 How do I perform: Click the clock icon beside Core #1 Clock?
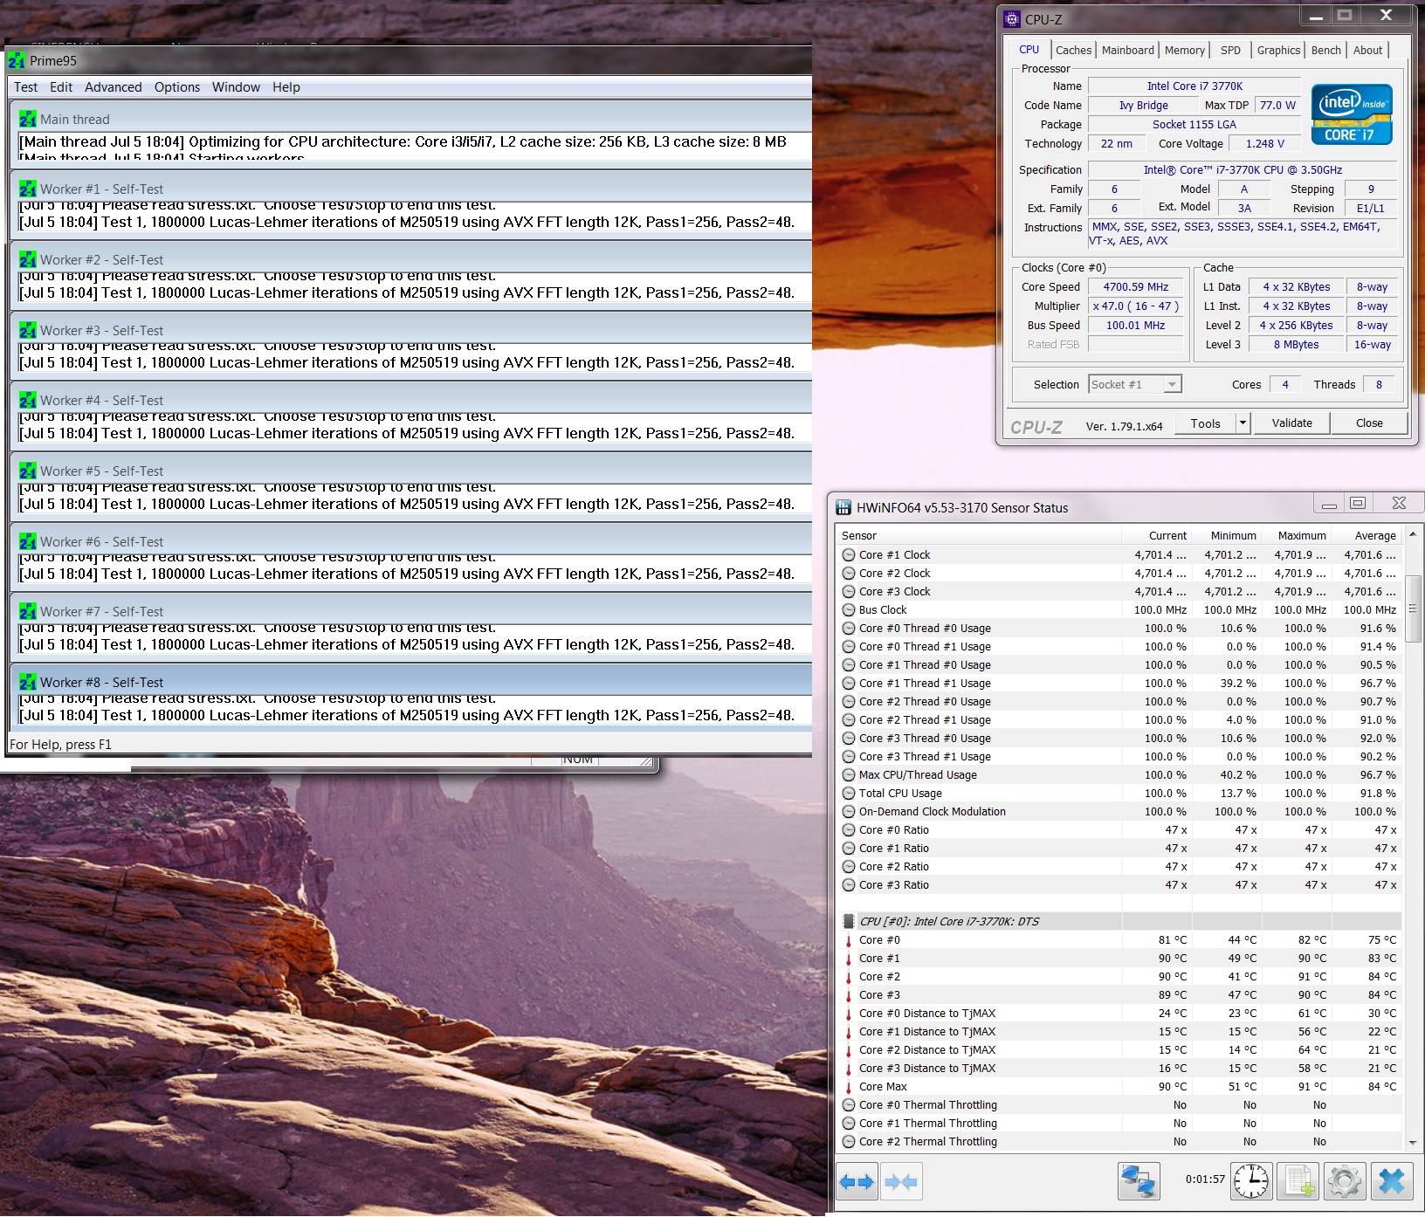[849, 555]
